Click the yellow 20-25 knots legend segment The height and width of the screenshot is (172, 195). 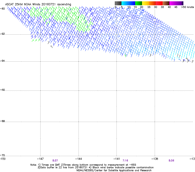(145, 3)
